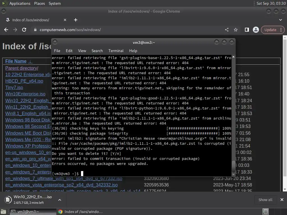Open the terminal View menu
The width and height of the screenshot is (287, 215).
pos(82,51)
